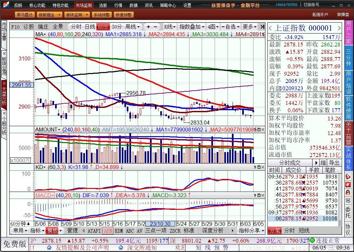Open the 周线 period dropdown

pyautogui.click(x=133, y=27)
